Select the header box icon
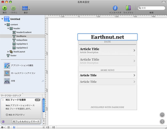 click(x=11, y=28)
